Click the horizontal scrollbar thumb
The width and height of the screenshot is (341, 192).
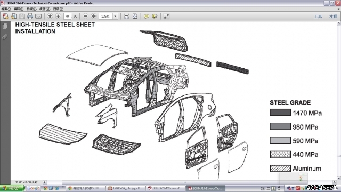click(x=184, y=182)
